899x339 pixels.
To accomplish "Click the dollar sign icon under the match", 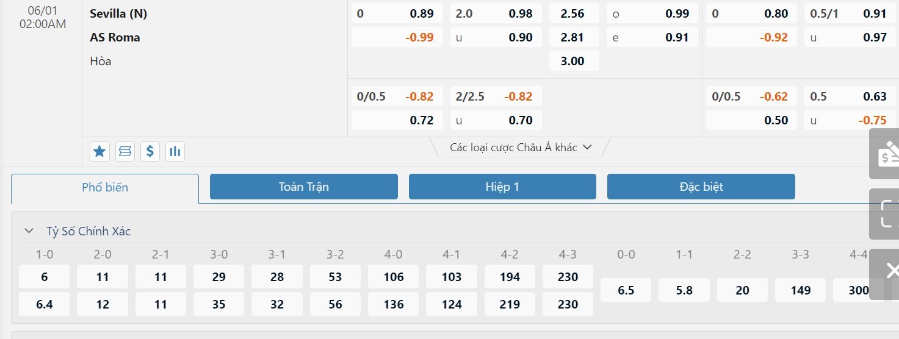I will click(x=150, y=151).
